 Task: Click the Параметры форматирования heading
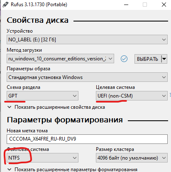click(x=65, y=120)
